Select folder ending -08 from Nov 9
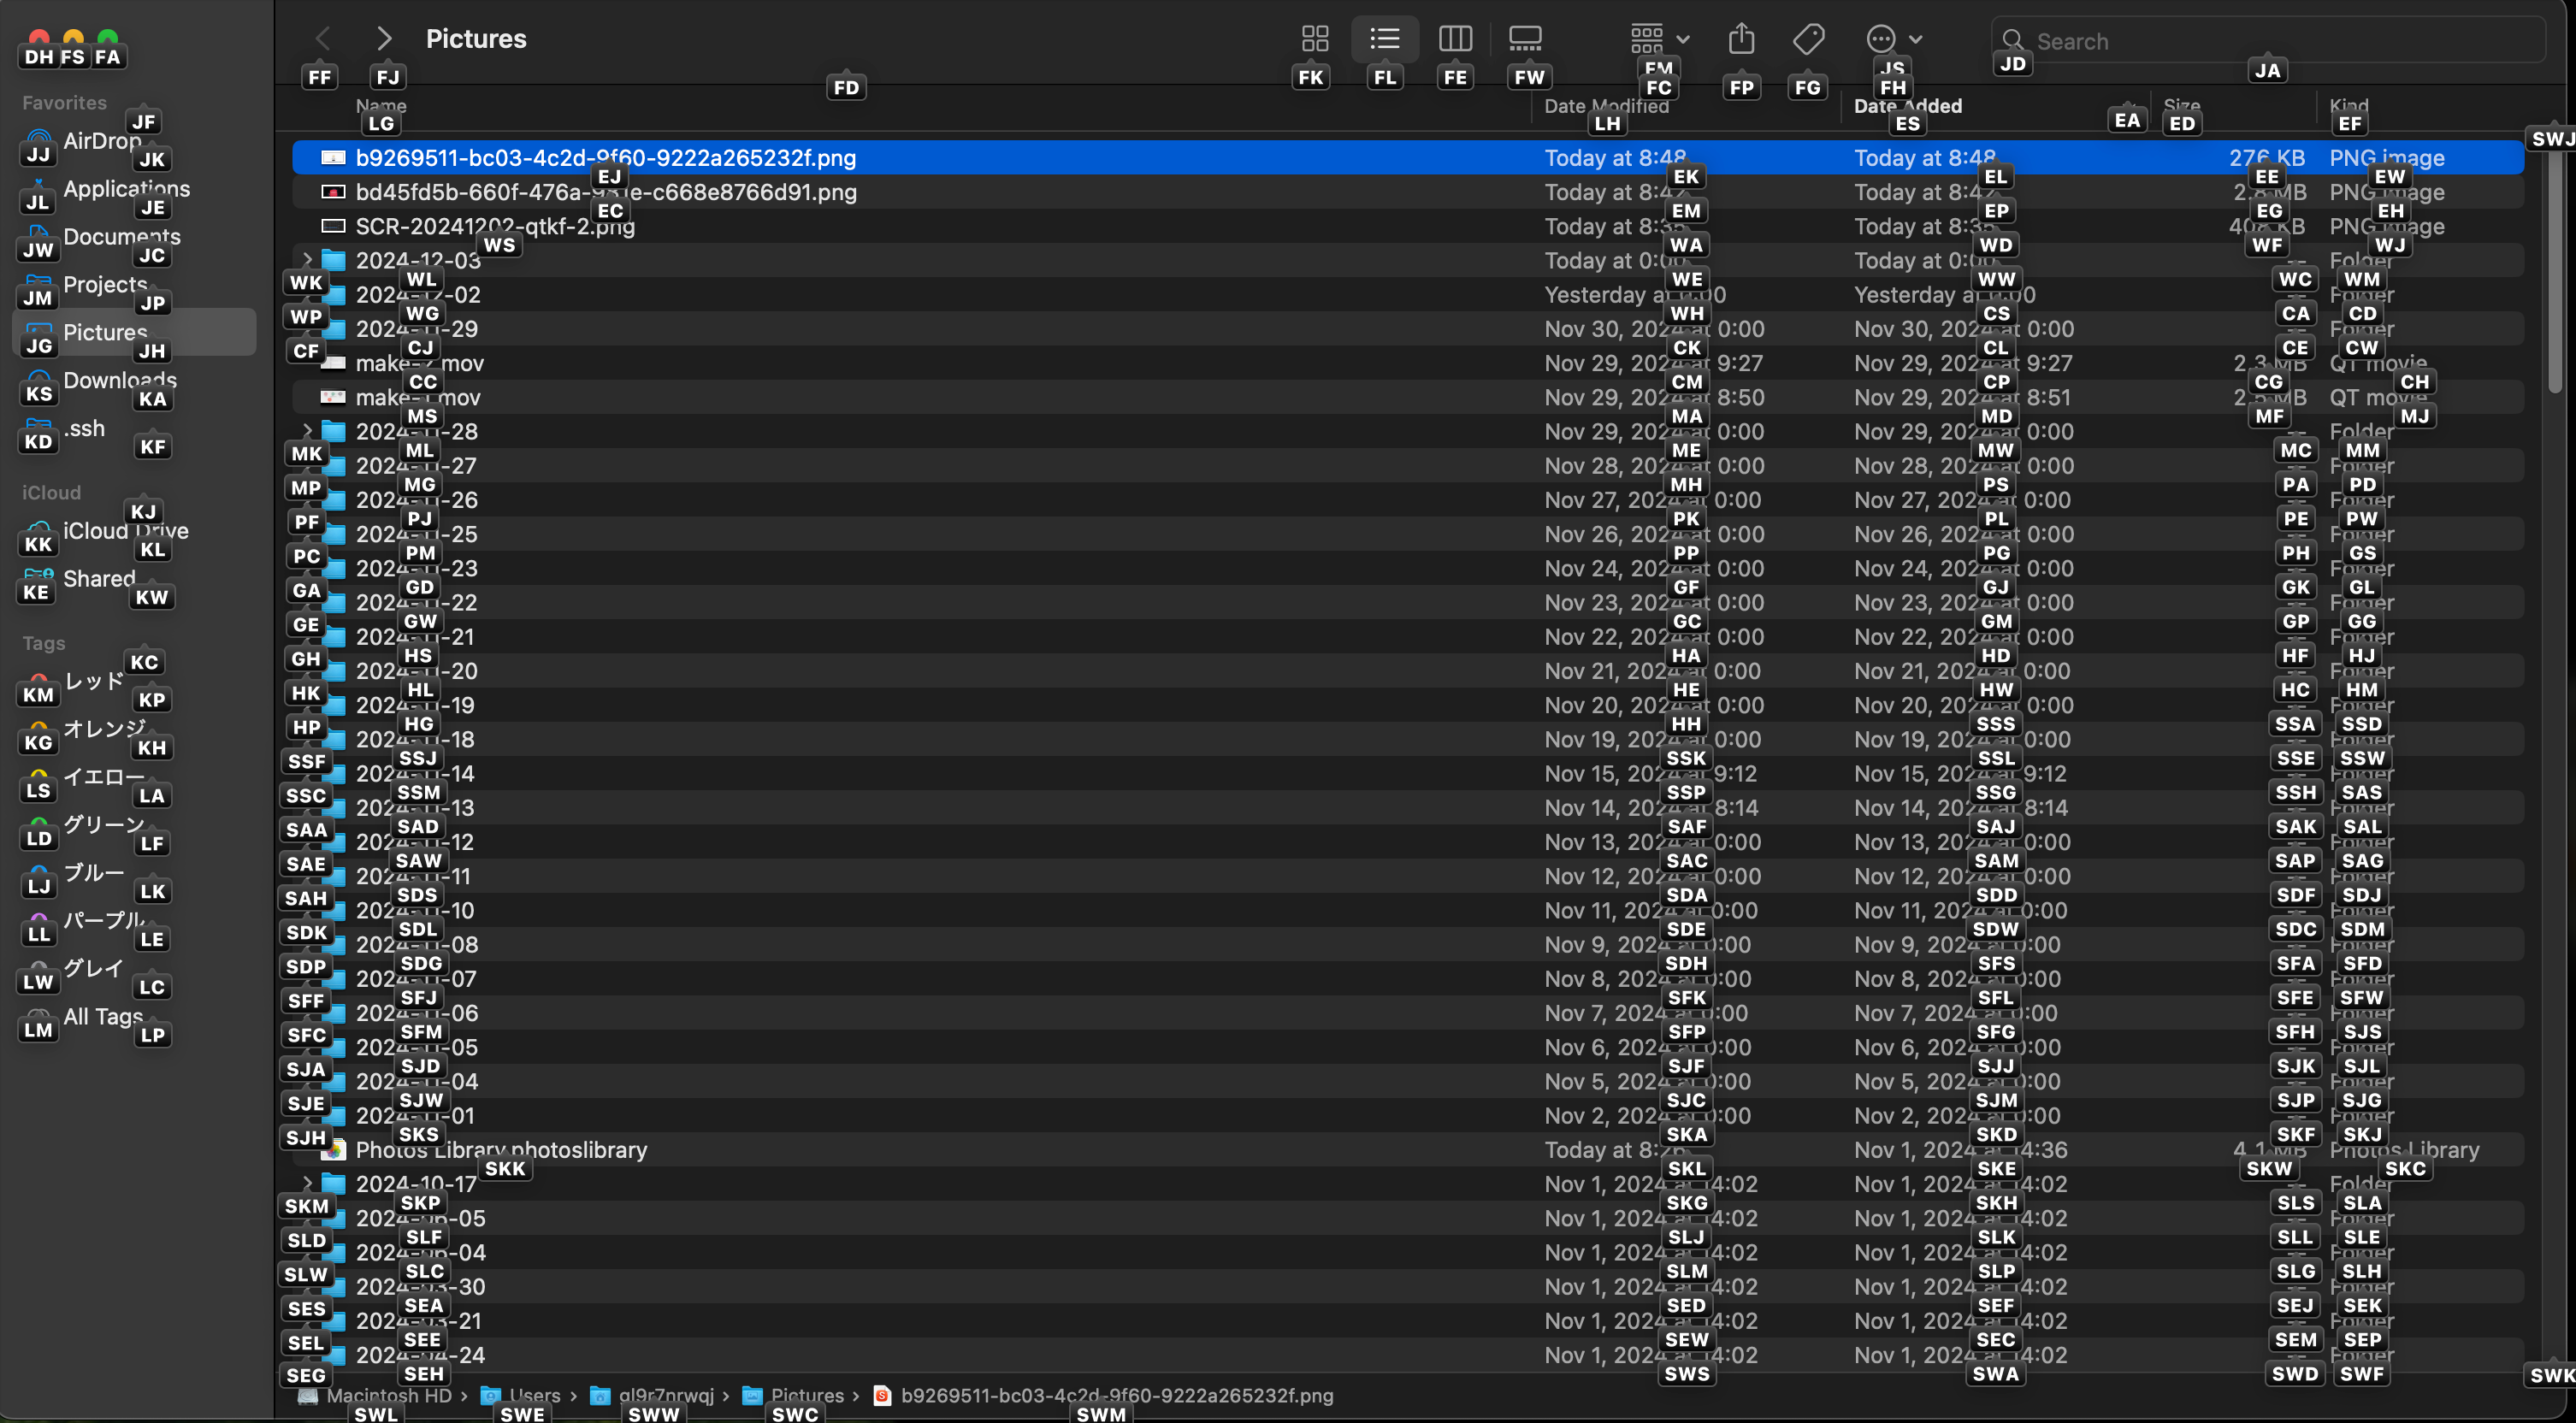Screen dimensions: 2576x1423 point(1408,944)
